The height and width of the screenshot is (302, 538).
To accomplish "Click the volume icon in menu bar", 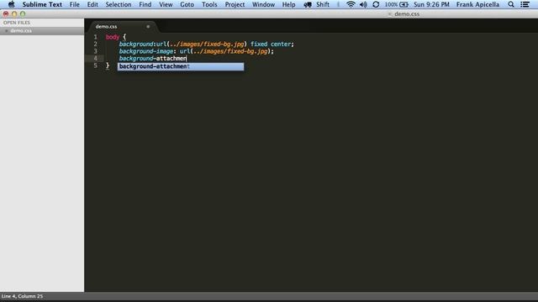I will pyautogui.click(x=363, y=4).
